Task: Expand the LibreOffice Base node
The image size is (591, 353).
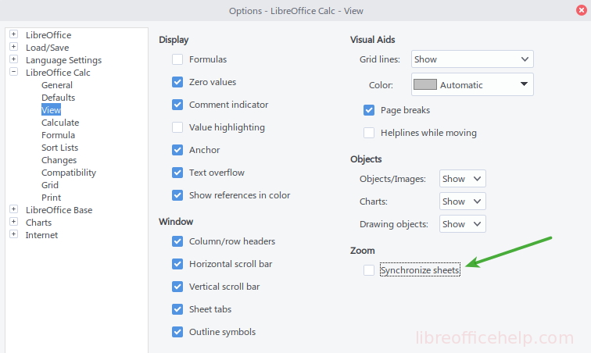Action: point(13,209)
